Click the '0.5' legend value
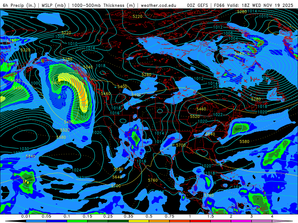 click(149, 216)
